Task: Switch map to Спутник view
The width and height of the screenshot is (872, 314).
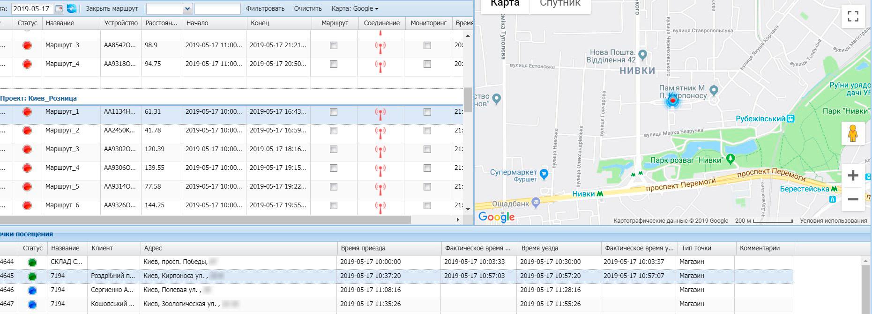Action: [560, 4]
